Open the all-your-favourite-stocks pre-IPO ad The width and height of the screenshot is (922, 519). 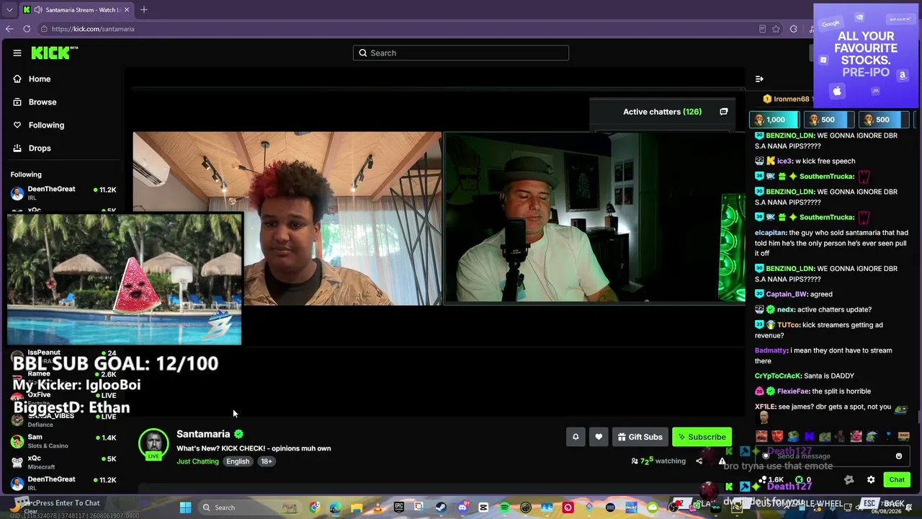point(866,56)
